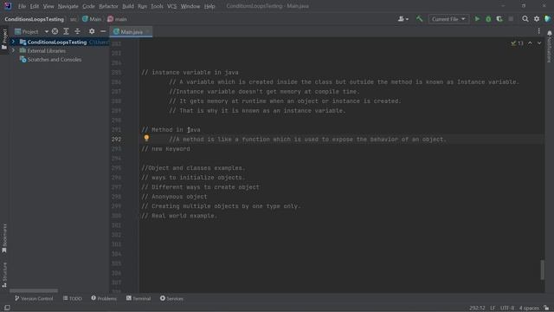Select ConditionsLoopsTesting in project tree
The width and height of the screenshot is (554, 312).
[x=57, y=42]
